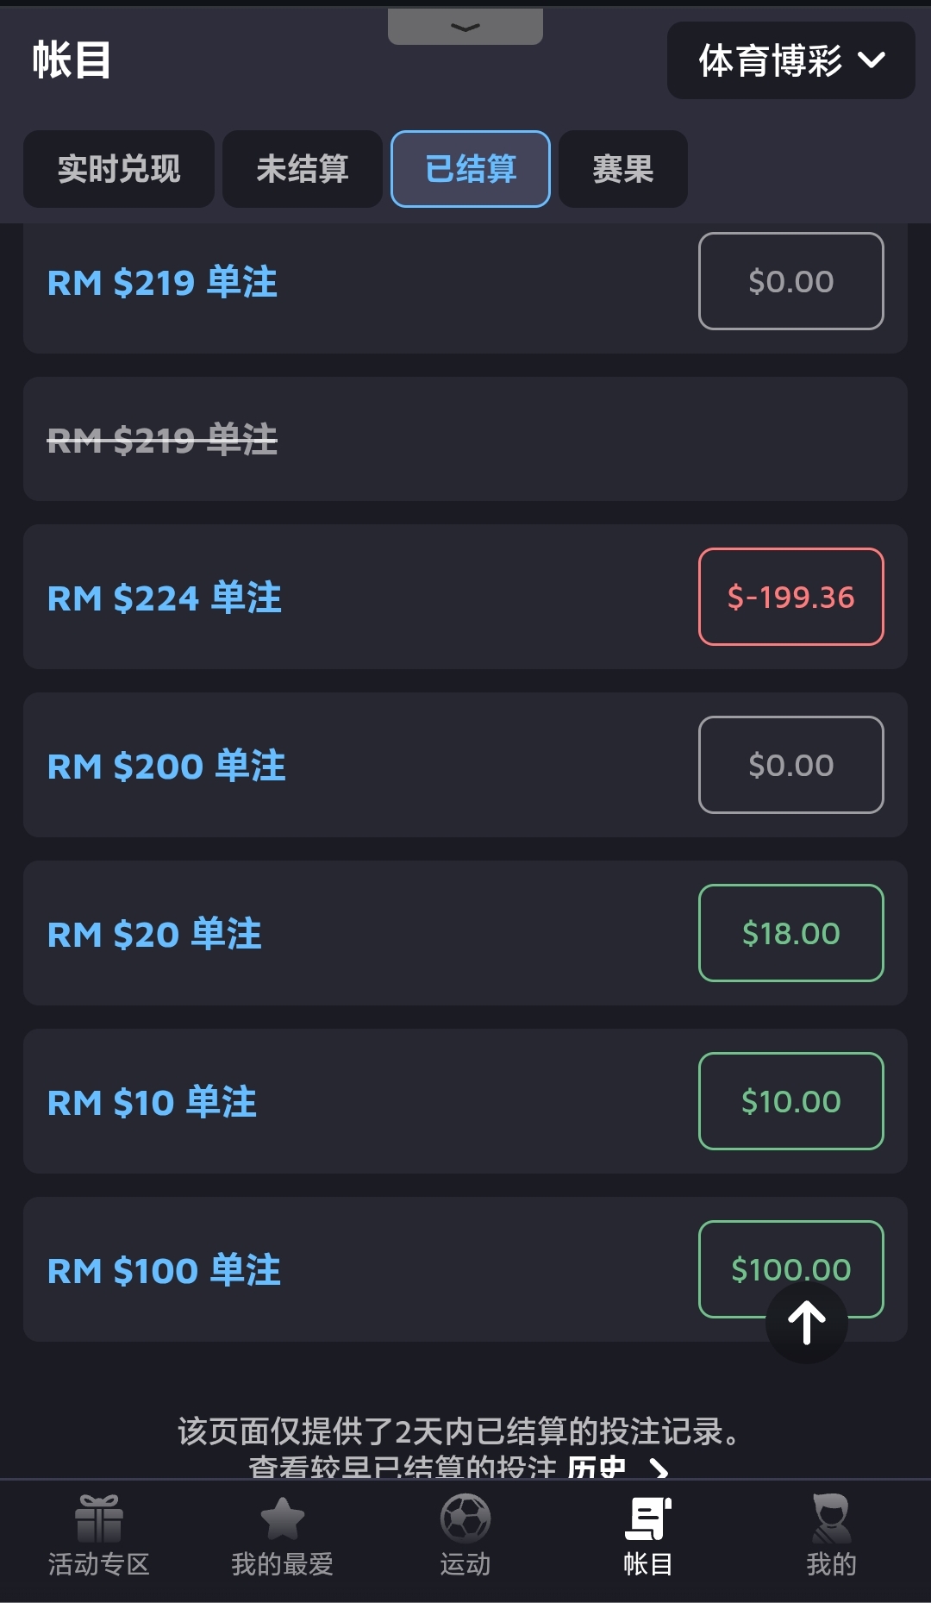931x1603 pixels.
Task: Open the RM $200 单注 bet entry
Action: tap(166, 766)
